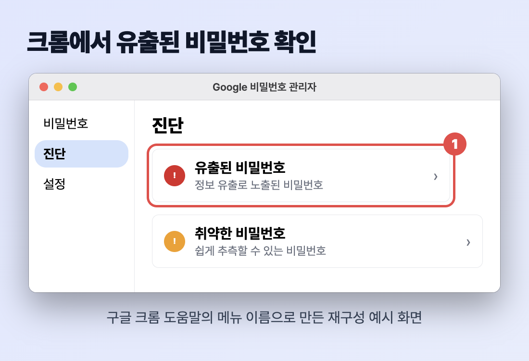Go to 설정 in the sidebar

pos(81,184)
